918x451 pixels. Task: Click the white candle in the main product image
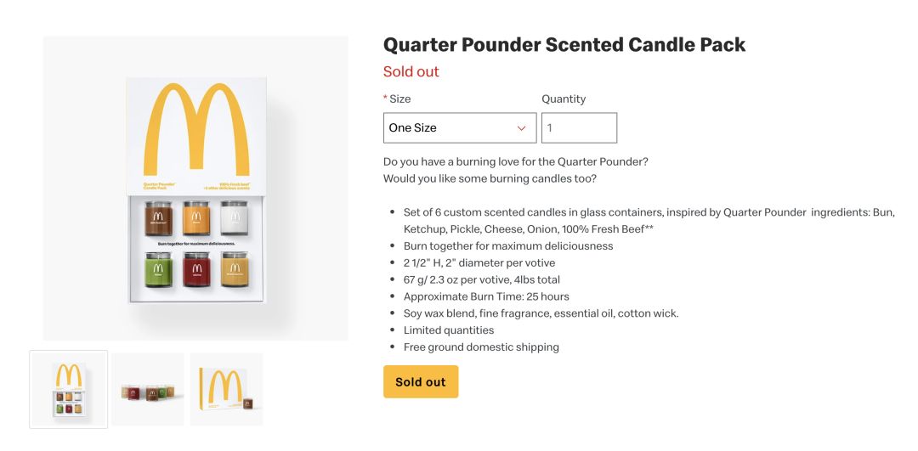click(234, 219)
